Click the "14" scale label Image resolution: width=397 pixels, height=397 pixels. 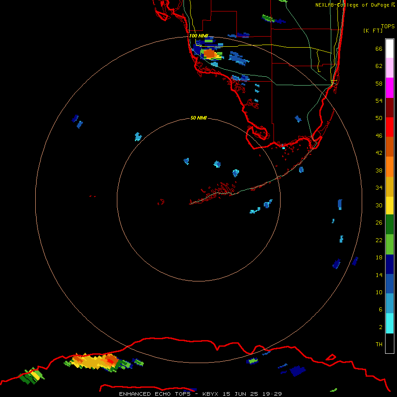379,275
